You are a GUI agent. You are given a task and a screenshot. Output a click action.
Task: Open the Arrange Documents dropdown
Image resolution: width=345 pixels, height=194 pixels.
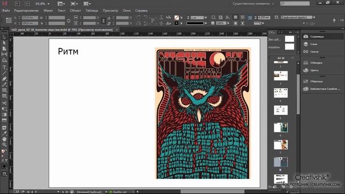[87, 4]
